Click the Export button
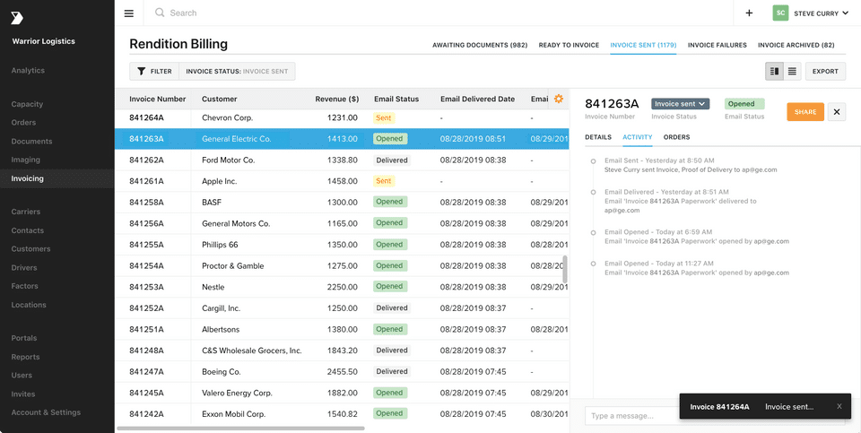861x433 pixels. click(825, 71)
